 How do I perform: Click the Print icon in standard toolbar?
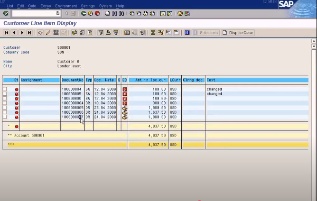pos(108,14)
